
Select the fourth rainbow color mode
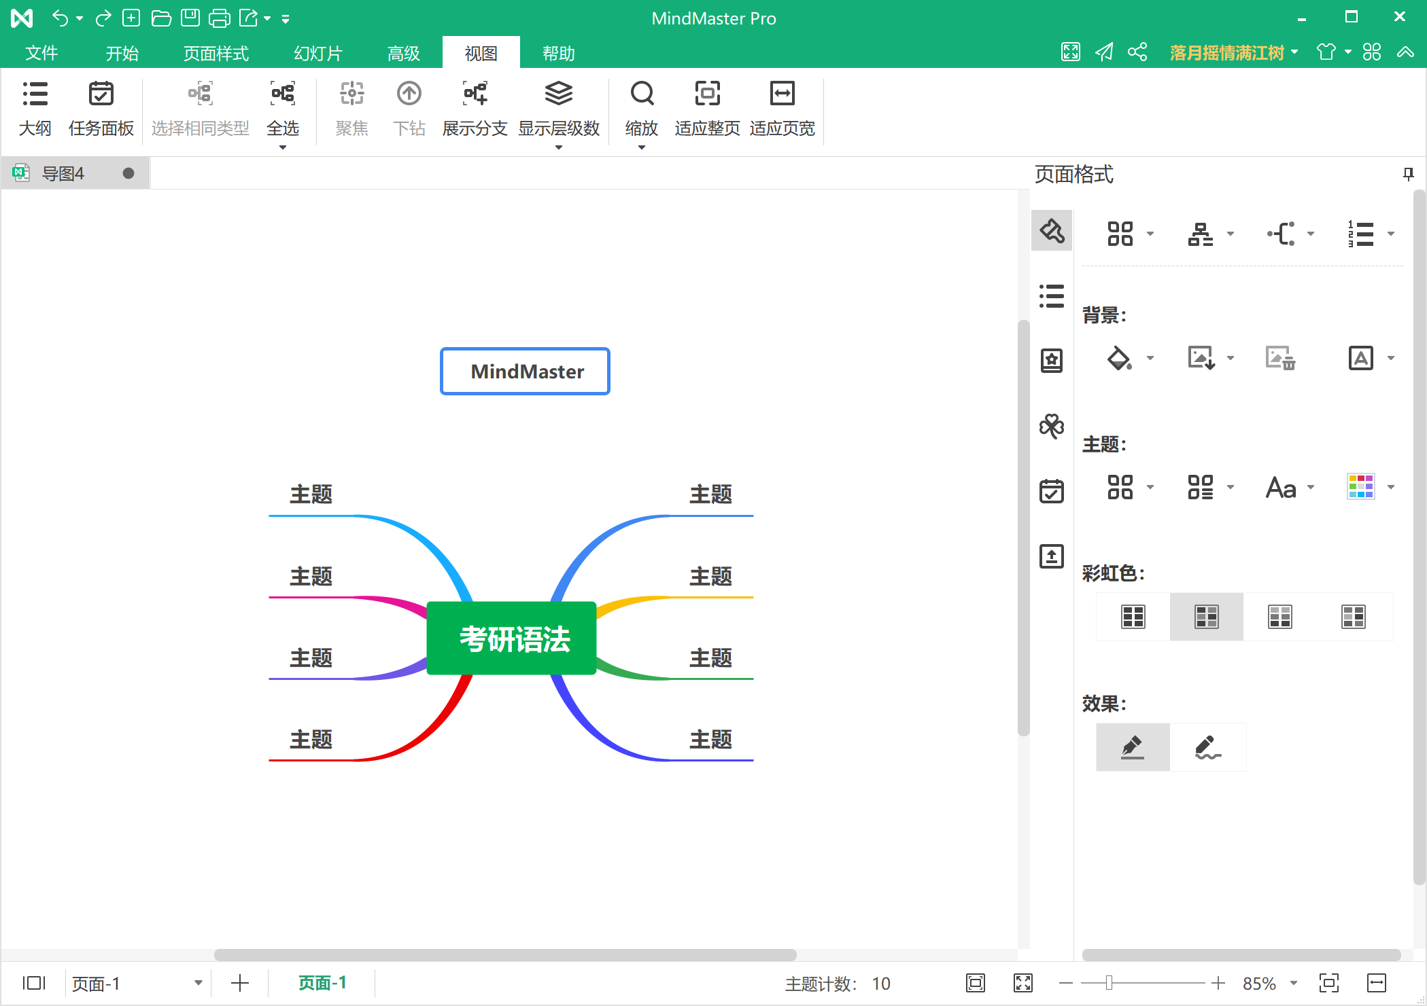pyautogui.click(x=1354, y=617)
